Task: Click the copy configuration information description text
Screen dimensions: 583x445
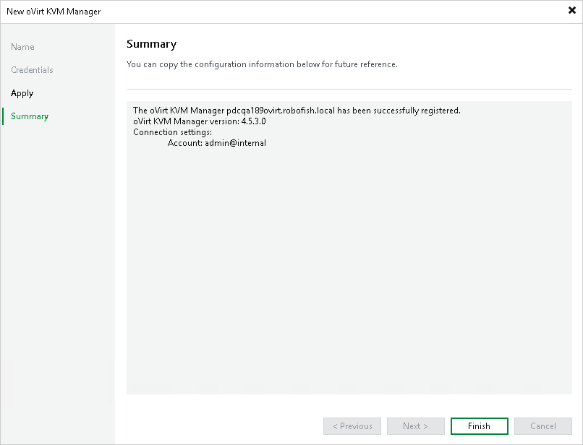Action: (x=262, y=64)
